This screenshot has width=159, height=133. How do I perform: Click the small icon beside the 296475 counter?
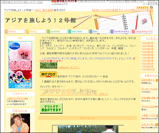tap(152, 7)
